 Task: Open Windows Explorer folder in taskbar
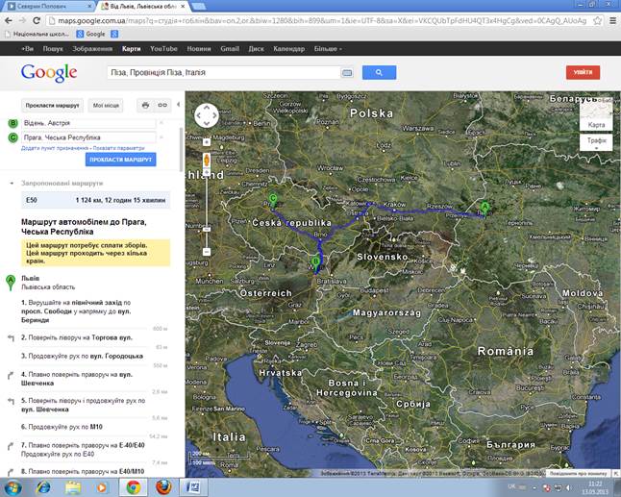tap(73, 487)
